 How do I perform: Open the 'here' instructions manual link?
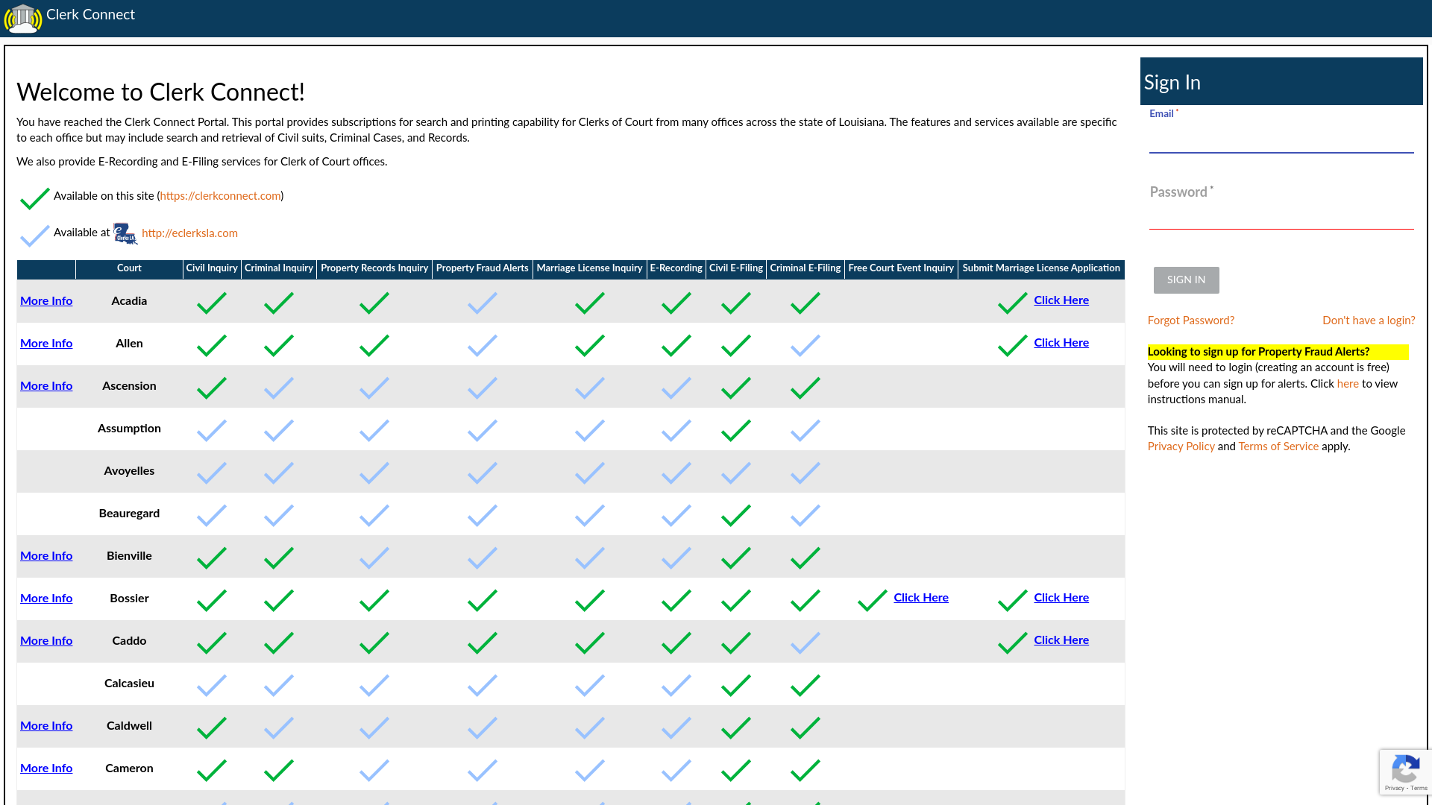point(1348,384)
